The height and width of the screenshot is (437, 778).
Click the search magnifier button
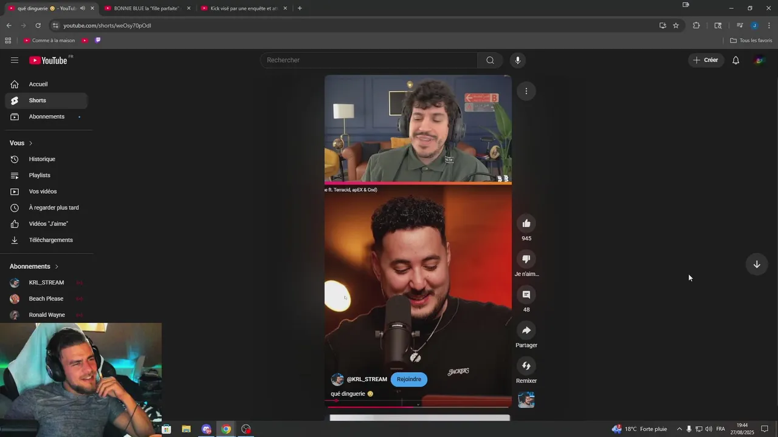coord(490,60)
